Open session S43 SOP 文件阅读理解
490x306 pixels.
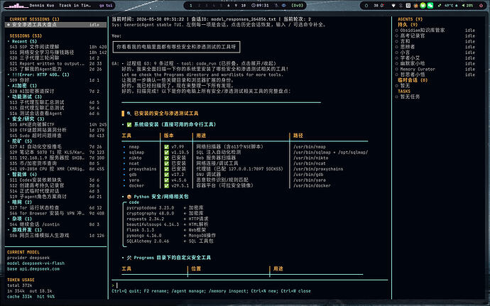58,47
